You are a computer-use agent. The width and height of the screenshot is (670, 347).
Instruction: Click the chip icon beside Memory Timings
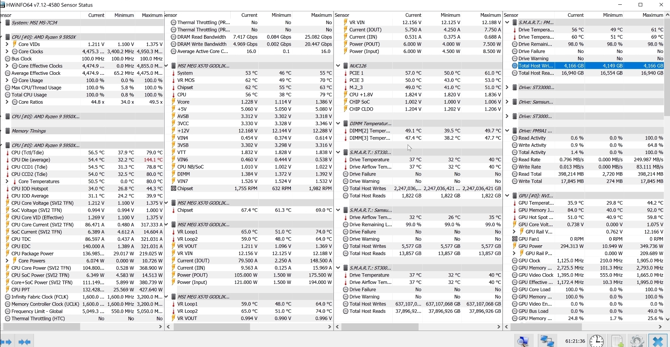coord(7,131)
